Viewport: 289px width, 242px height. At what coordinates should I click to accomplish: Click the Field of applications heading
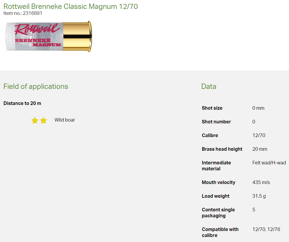point(36,87)
